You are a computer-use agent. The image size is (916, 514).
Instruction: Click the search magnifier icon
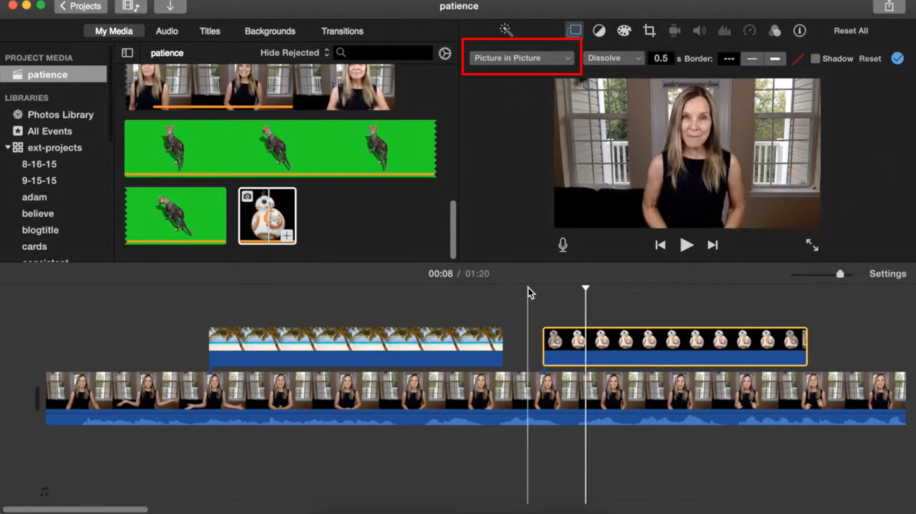pos(341,53)
